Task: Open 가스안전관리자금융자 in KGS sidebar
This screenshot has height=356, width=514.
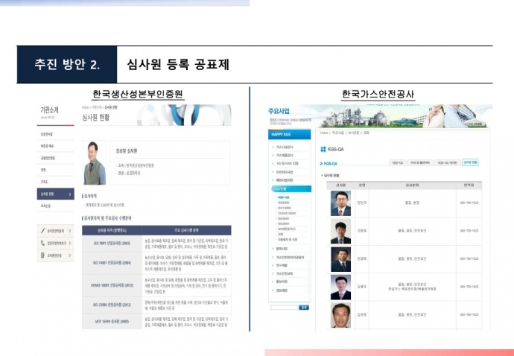Action: click(x=290, y=258)
